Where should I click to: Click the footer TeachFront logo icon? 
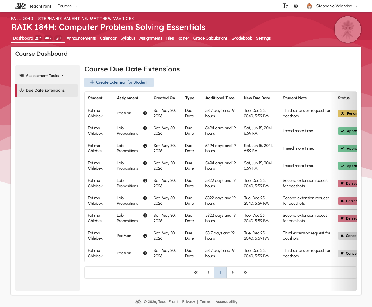[138, 301]
